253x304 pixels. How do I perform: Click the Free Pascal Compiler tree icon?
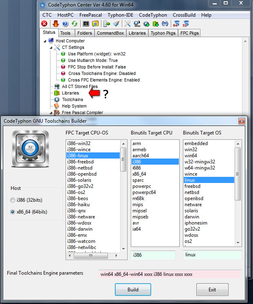57,112
